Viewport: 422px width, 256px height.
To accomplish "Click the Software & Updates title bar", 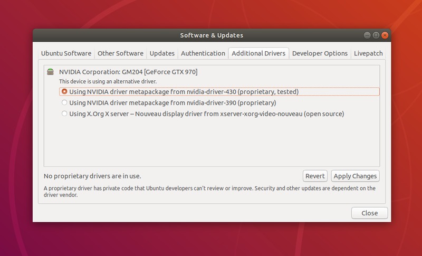I will click(211, 35).
